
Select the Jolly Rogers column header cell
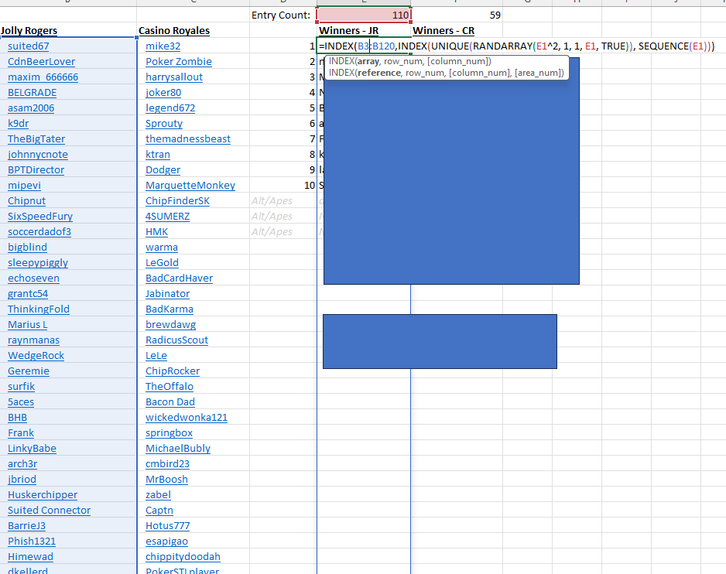coord(29,31)
